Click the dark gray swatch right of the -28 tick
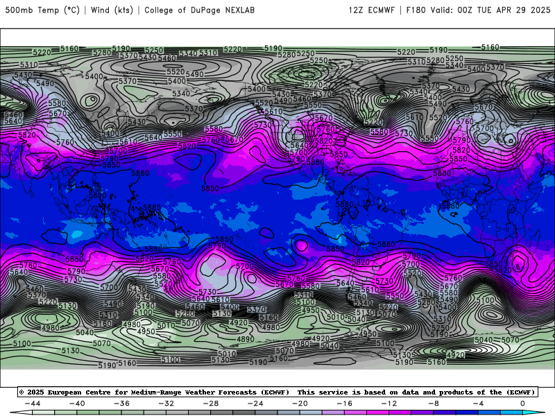This screenshot has width=555, height=416. tap(221, 413)
